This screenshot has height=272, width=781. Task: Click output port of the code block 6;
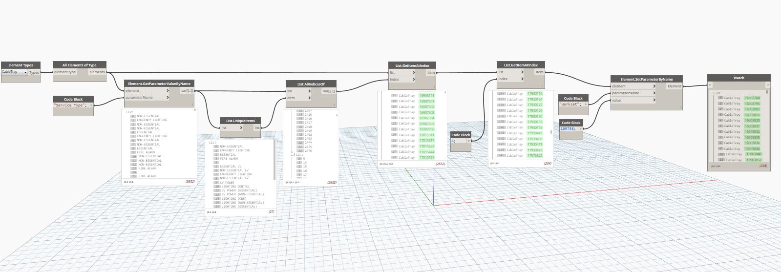(469, 141)
